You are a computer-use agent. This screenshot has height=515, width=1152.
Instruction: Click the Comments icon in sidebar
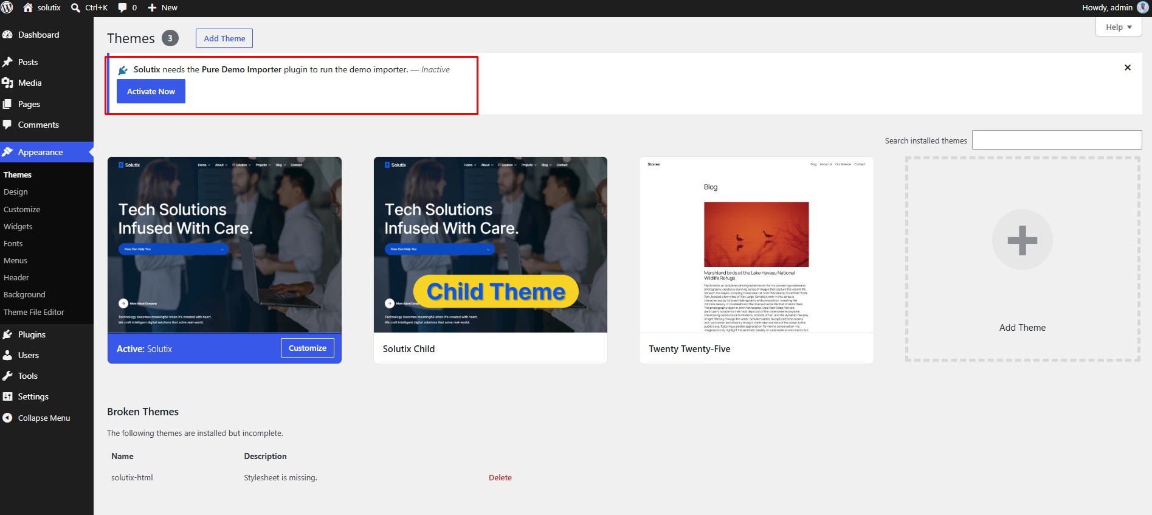click(7, 125)
